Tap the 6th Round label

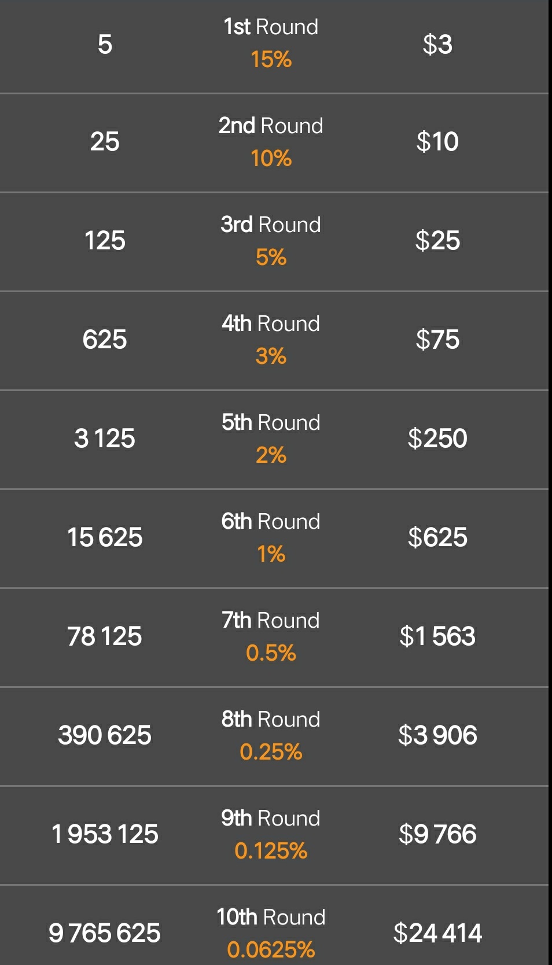tap(271, 521)
